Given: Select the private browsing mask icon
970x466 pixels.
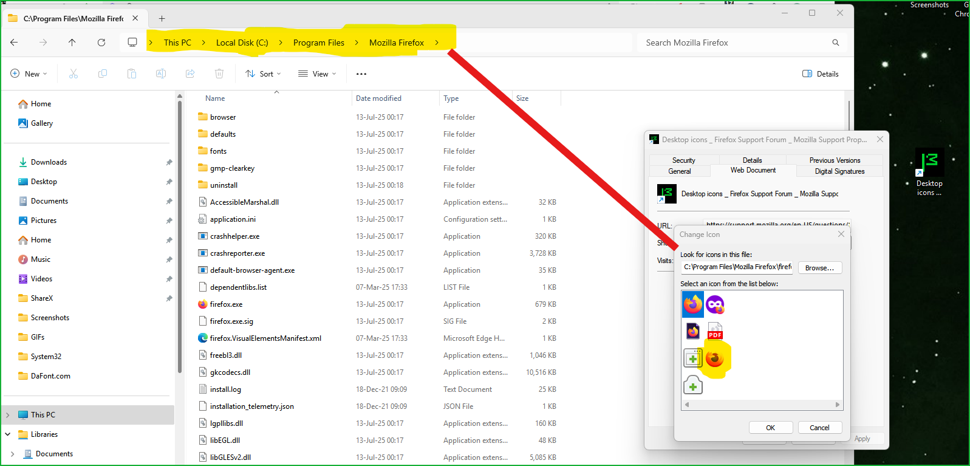Looking at the screenshot, I should [715, 304].
